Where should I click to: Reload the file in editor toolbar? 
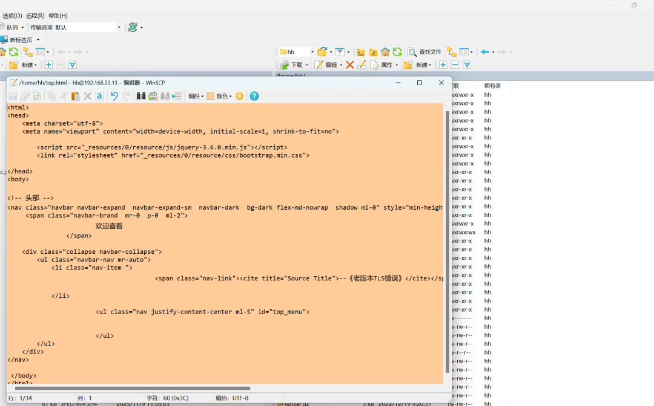37,96
